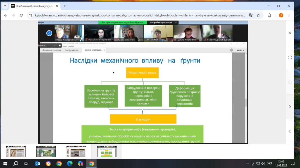This screenshot has height=168, width=300.
Task: Open Chrome extensions puzzle icon
Action: (269, 15)
